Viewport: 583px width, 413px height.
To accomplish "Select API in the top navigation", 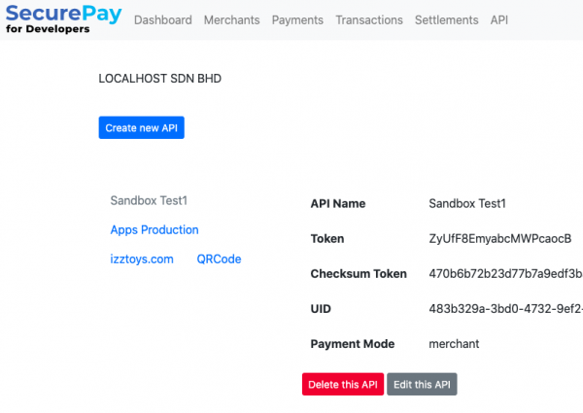I will click(x=499, y=20).
